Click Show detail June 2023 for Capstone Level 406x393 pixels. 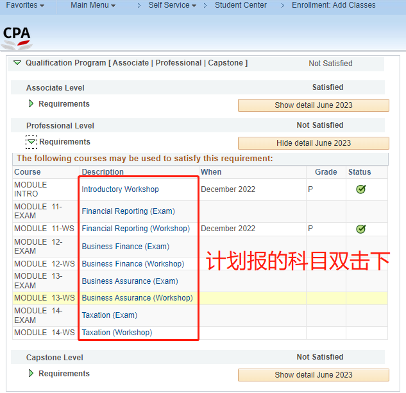313,375
